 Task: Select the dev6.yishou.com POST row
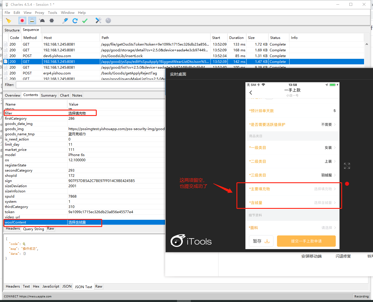[184, 56]
